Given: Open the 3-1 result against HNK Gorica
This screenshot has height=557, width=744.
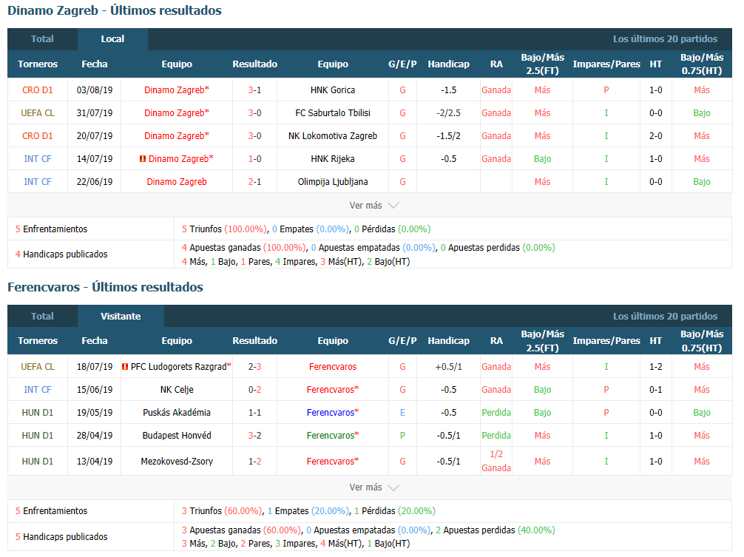Looking at the screenshot, I should [255, 90].
